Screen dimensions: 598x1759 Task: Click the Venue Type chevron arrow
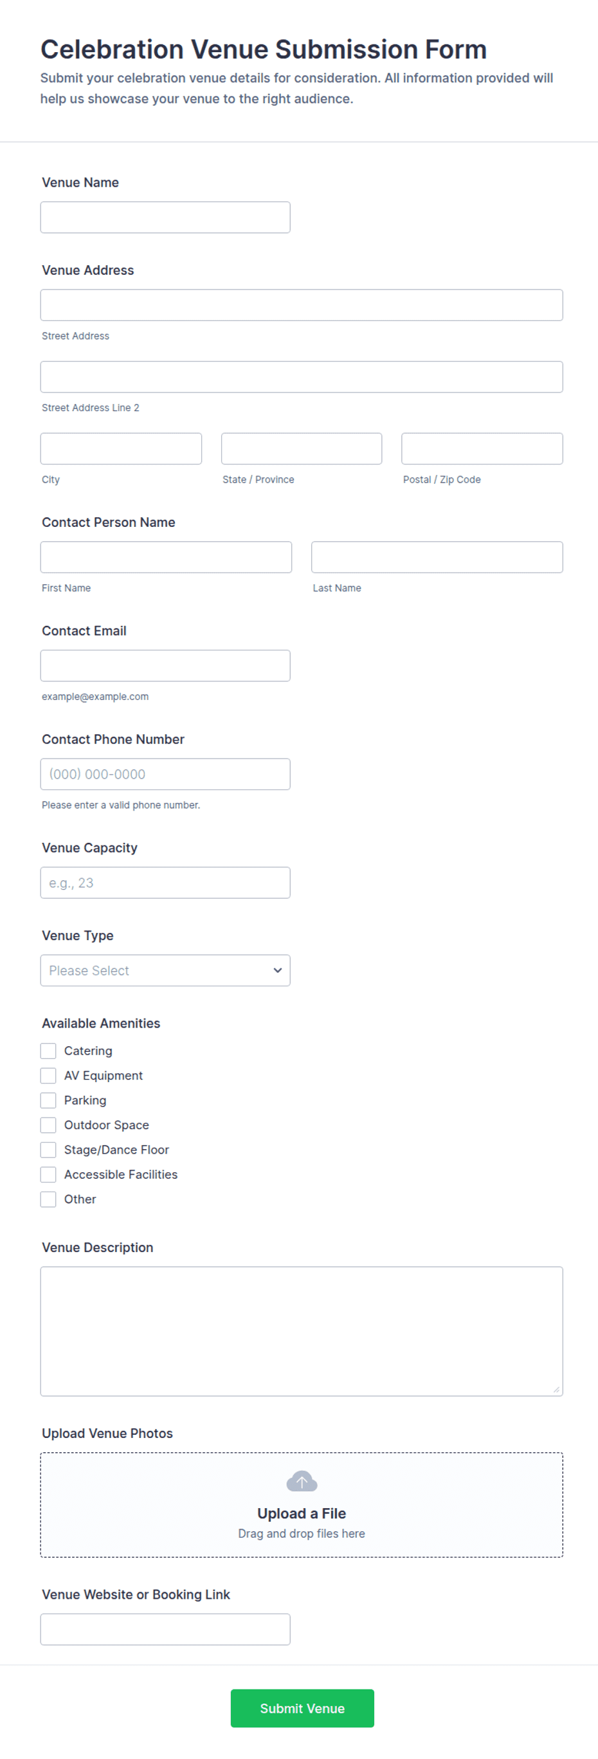coord(277,970)
